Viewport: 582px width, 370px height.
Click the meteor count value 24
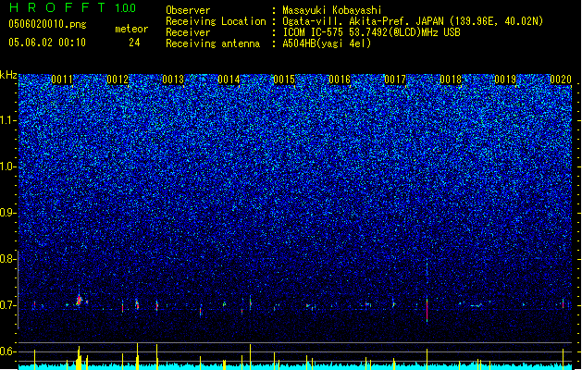click(134, 43)
